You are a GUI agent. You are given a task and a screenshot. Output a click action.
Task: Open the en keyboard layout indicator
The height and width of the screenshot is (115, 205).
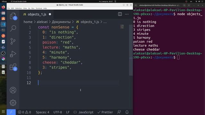pos(191,1)
